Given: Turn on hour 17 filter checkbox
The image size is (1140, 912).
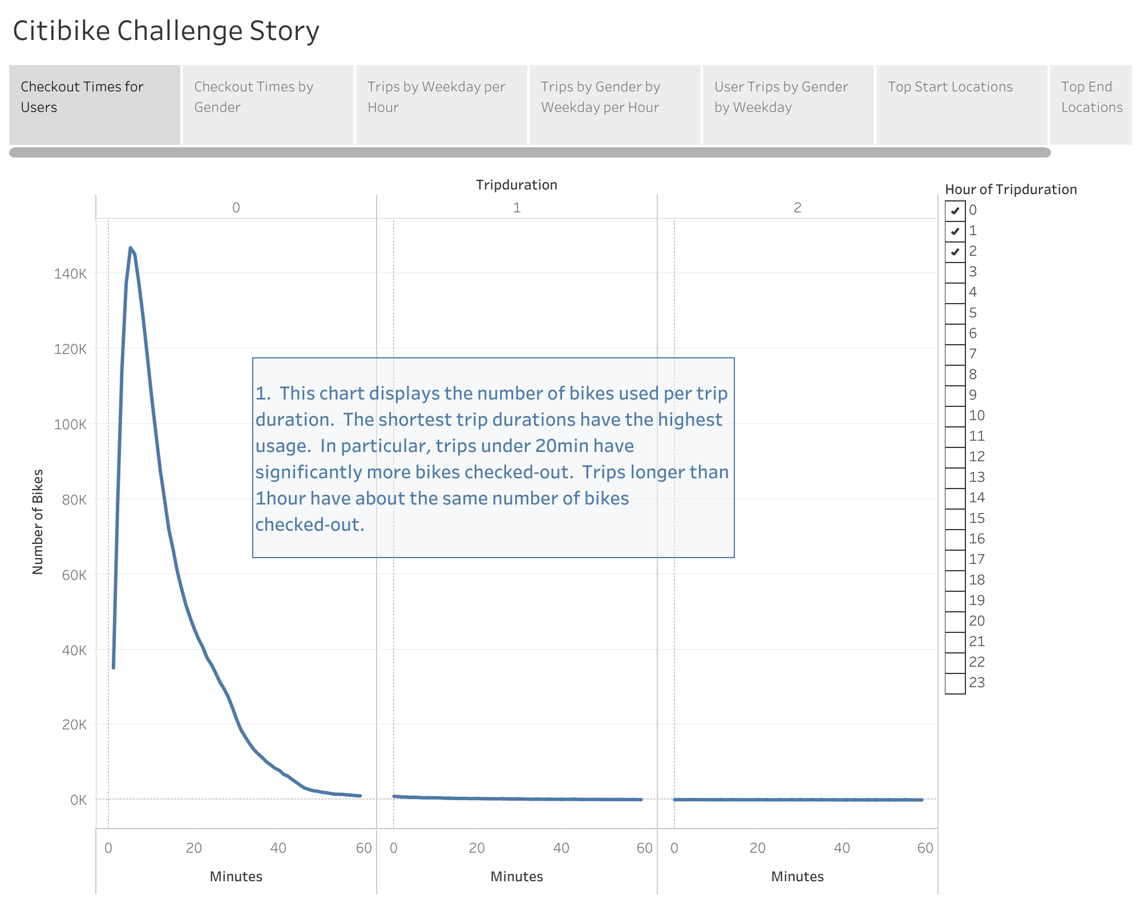Looking at the screenshot, I should [955, 559].
